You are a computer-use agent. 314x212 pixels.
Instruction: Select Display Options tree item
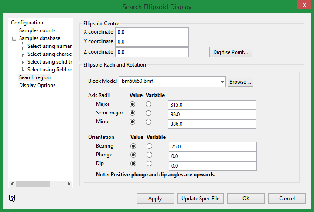(37, 85)
